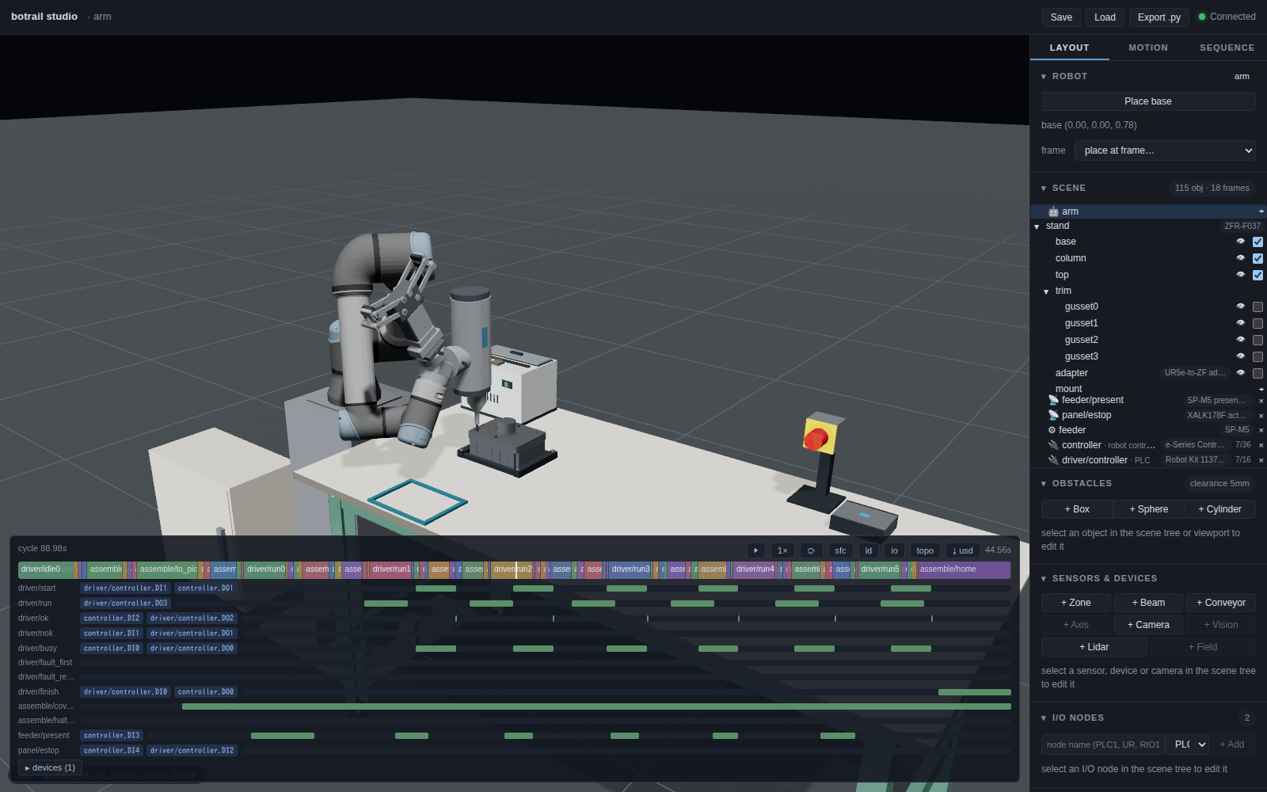Screen dimensions: 1267x792
Task: Expand devices (1) in timeline panel
Action: pos(50,767)
